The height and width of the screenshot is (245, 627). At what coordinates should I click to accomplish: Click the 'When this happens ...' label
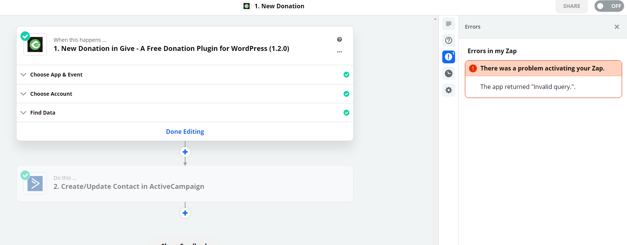pos(80,40)
